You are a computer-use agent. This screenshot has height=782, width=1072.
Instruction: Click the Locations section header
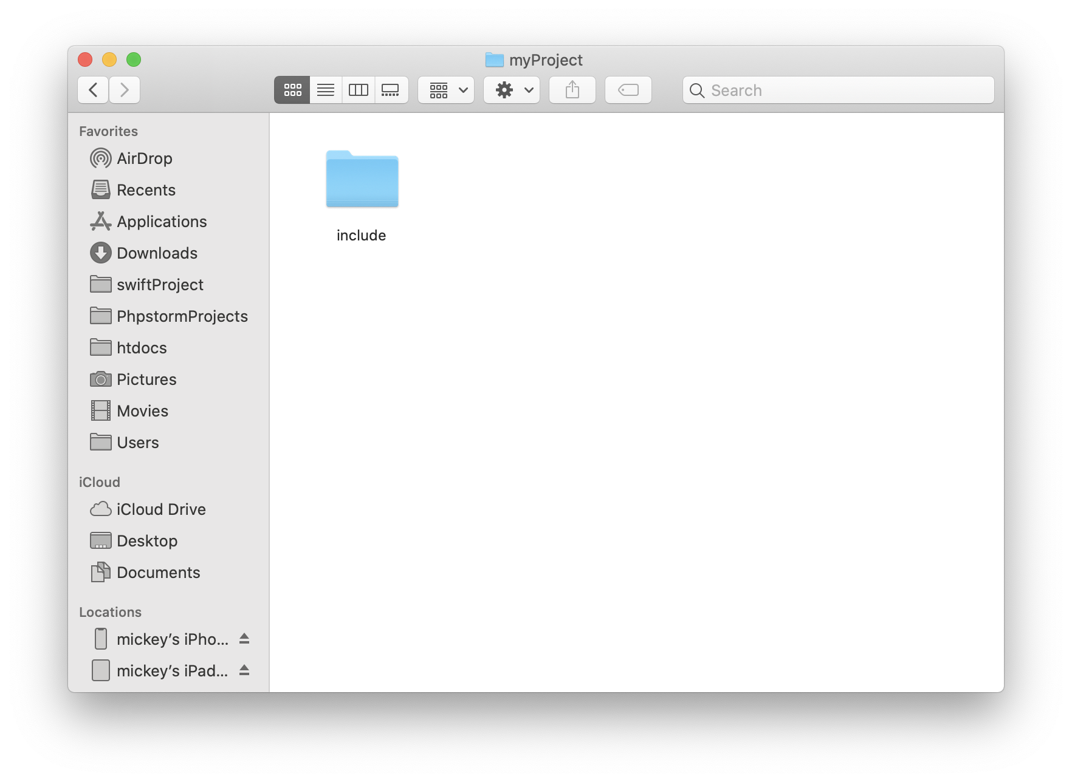[x=110, y=612]
